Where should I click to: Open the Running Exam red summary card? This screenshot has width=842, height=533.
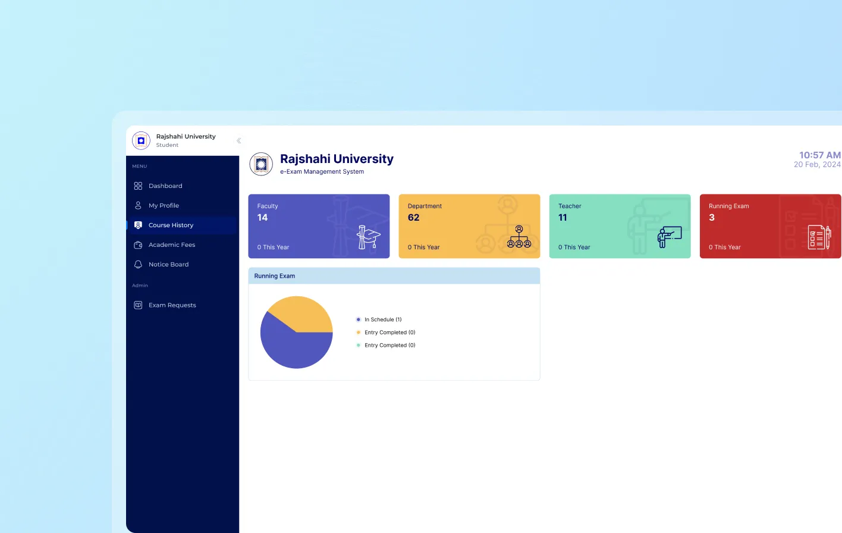[x=770, y=226]
